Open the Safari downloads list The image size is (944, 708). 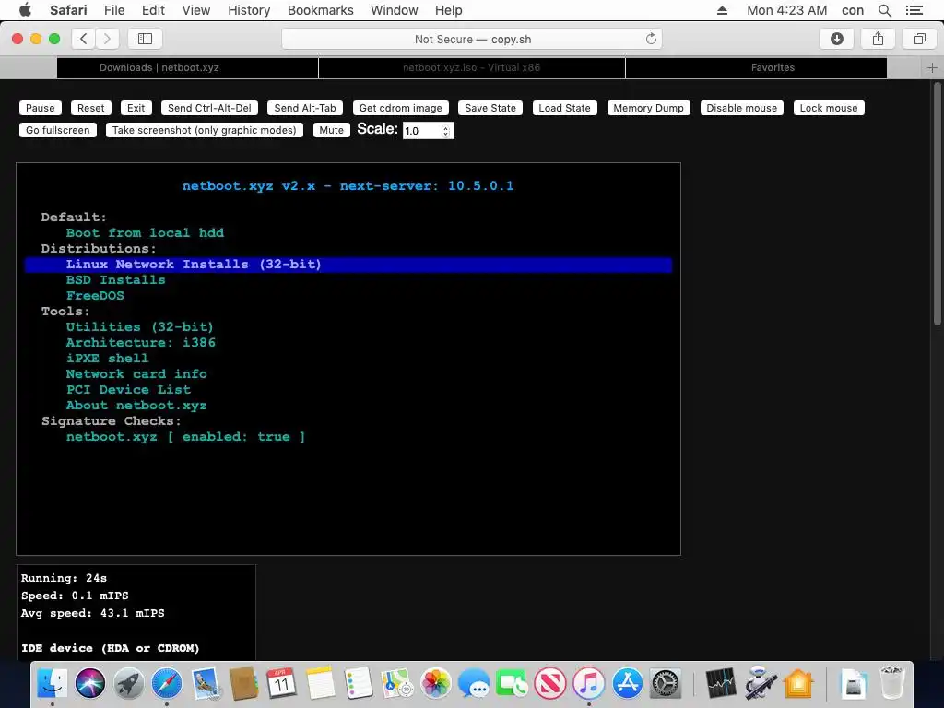pyautogui.click(x=836, y=39)
